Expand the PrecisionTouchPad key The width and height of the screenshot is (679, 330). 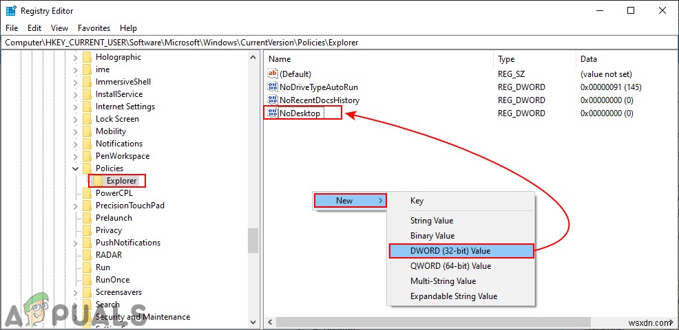click(75, 206)
